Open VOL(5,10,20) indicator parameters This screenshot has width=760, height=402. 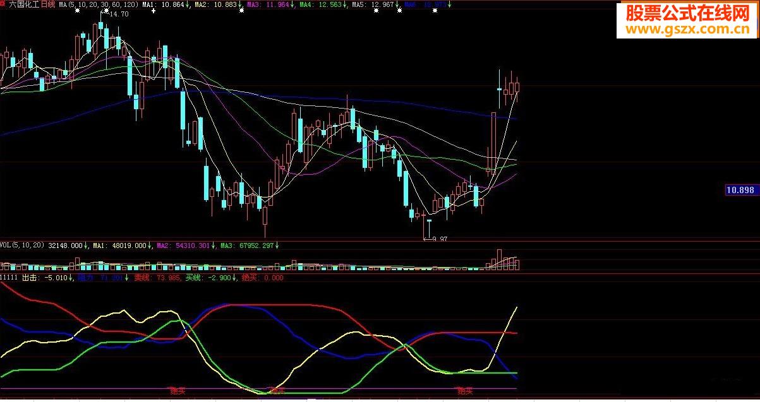(x=22, y=245)
